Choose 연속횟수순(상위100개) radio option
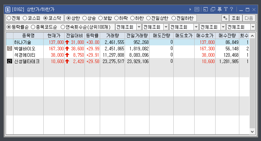This screenshot has height=141, width=261. click(63, 27)
